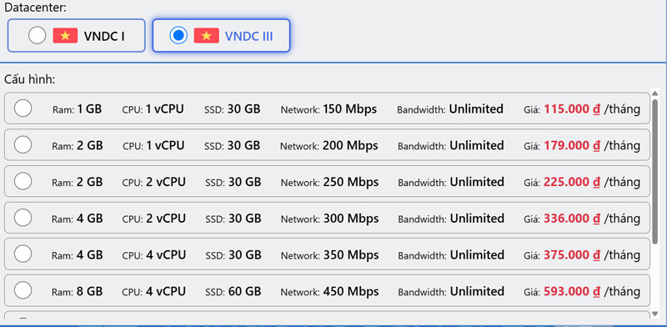Choose the 4 GB Ram 4 vCPU plan
The image size is (667, 327).
click(23, 254)
